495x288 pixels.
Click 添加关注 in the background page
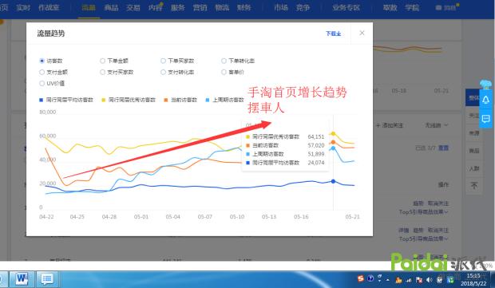(x=390, y=125)
